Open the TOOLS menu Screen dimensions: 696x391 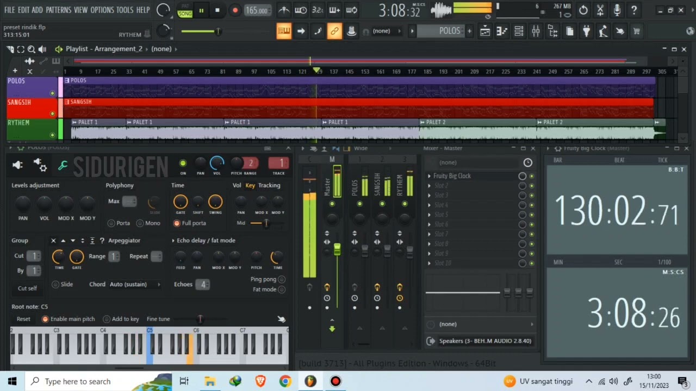[125, 10]
